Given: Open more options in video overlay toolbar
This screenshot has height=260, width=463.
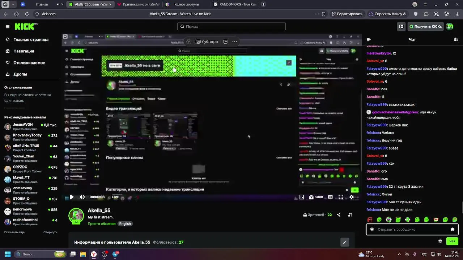Looking at the screenshot, I should 234,42.
